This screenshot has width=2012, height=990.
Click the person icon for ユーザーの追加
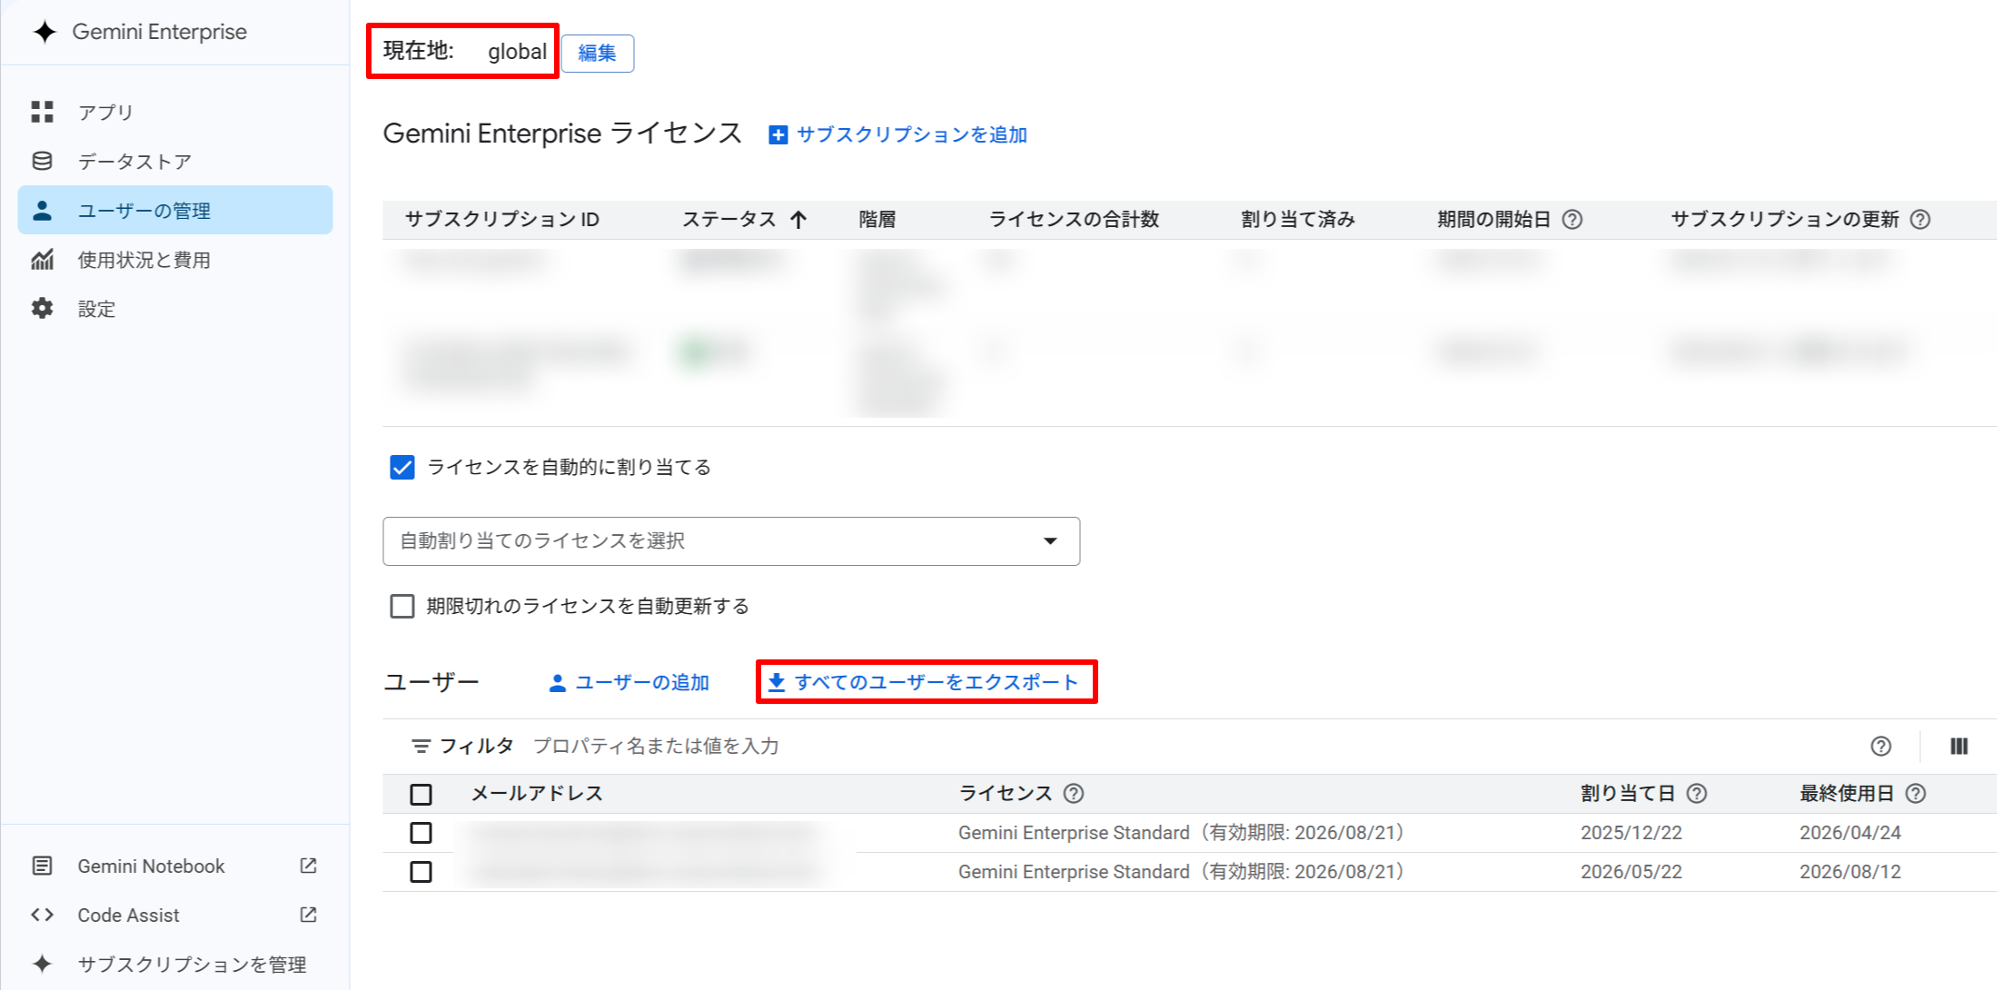pyautogui.click(x=558, y=683)
